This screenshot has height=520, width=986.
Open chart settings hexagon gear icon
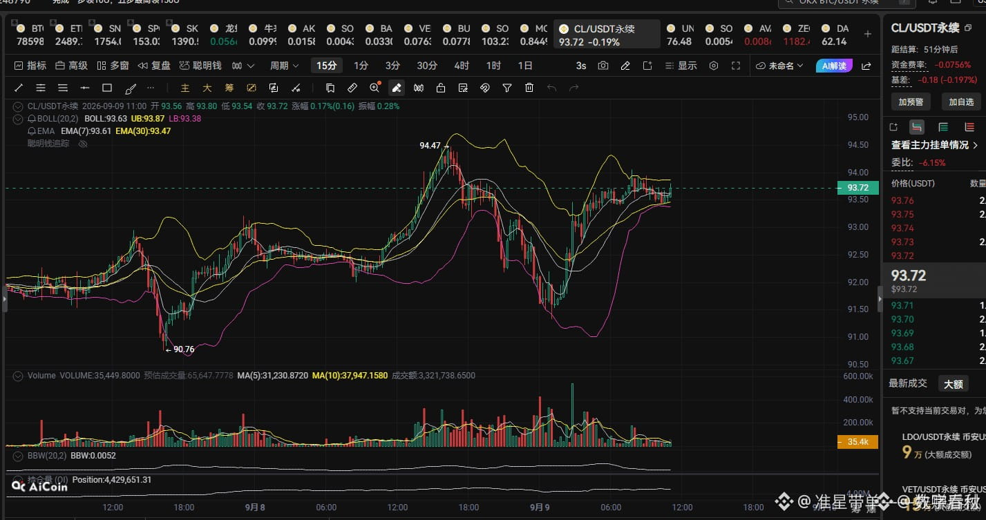click(x=714, y=66)
